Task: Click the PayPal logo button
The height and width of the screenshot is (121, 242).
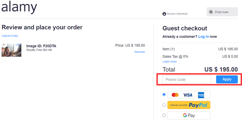Action: (x=189, y=105)
